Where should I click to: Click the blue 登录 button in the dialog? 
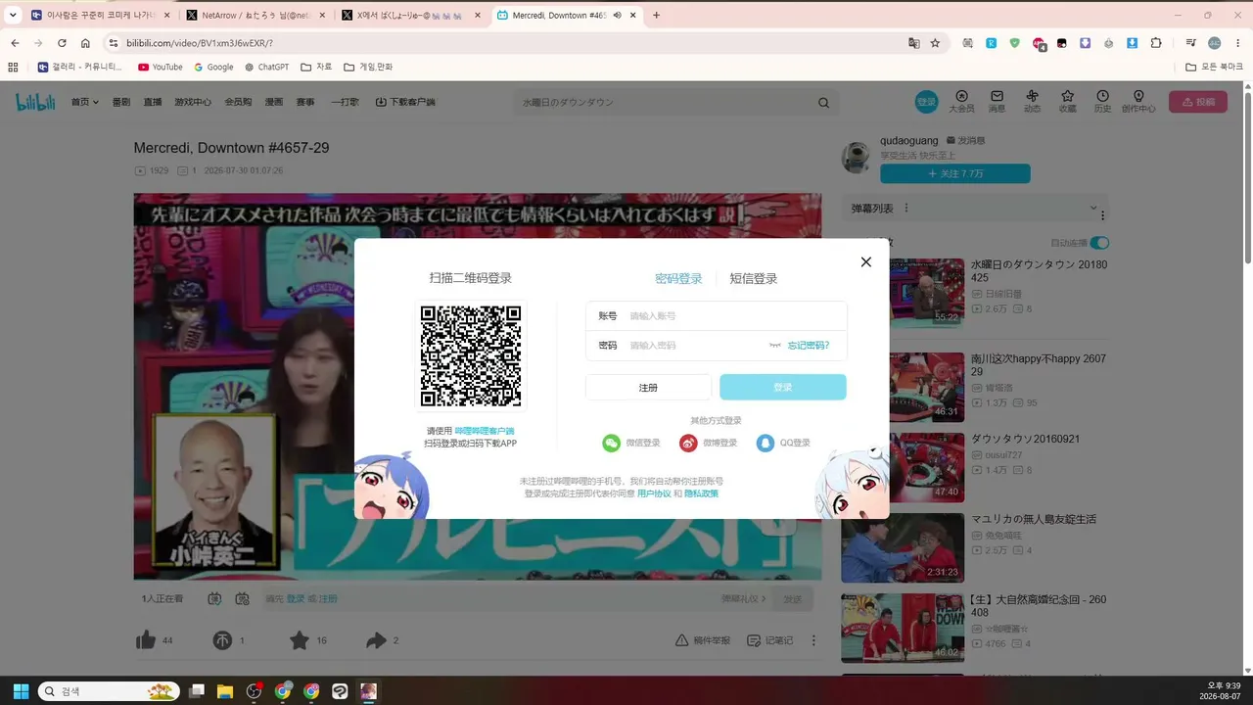pos(783,388)
